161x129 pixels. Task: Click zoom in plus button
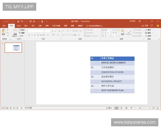(x=150, y=108)
